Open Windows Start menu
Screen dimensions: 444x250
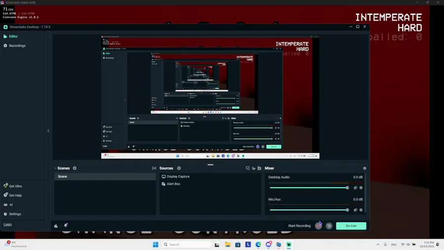coord(155,245)
